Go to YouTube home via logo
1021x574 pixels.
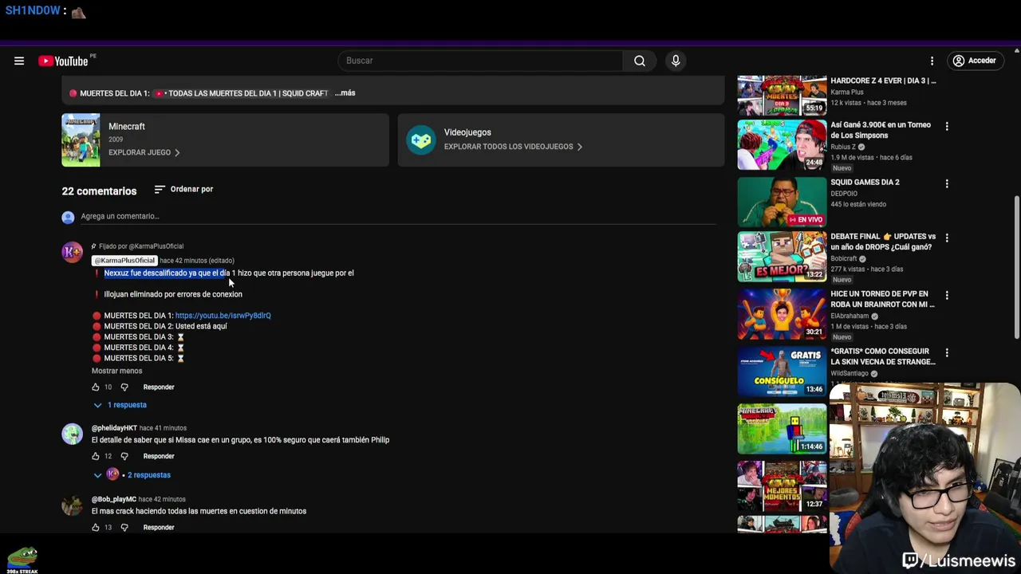(x=64, y=61)
